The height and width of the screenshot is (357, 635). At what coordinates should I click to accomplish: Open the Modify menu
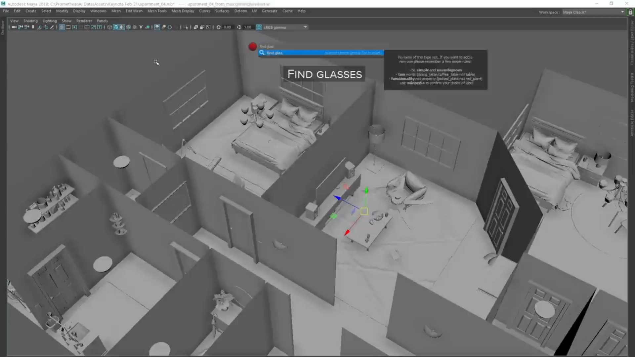click(x=62, y=11)
